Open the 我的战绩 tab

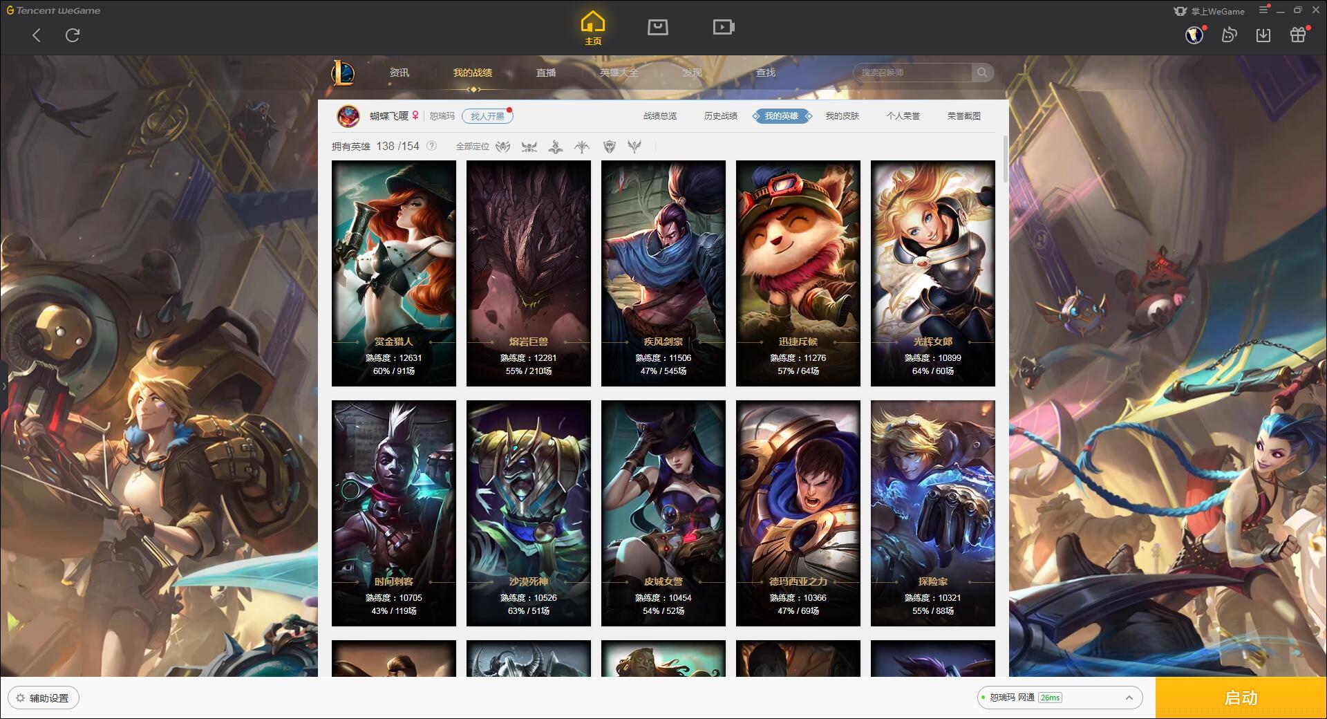(x=473, y=73)
